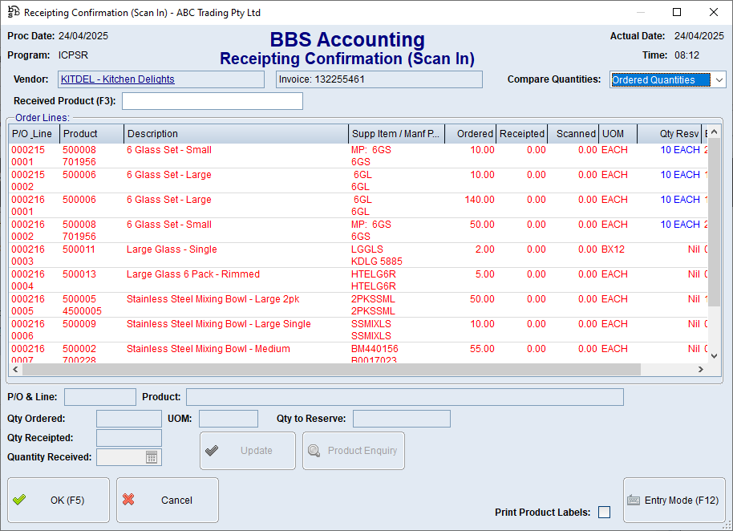The width and height of the screenshot is (733, 531).
Task: Click the Qty to Reserve field
Action: click(402, 419)
